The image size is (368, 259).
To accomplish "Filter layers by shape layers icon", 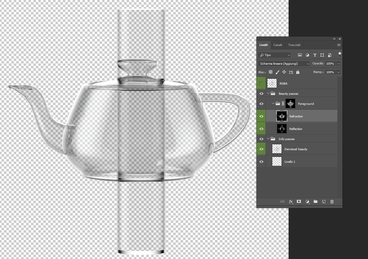I will (322, 55).
